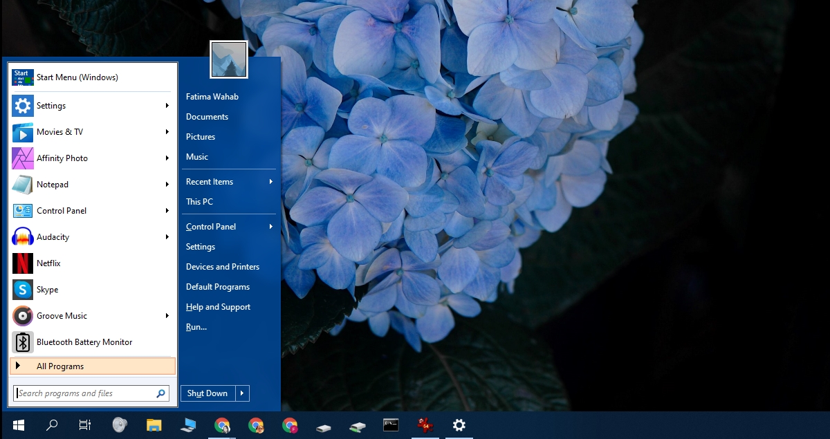Open Affinity Photo via its purple icon
This screenshot has height=439, width=830.
pos(23,158)
